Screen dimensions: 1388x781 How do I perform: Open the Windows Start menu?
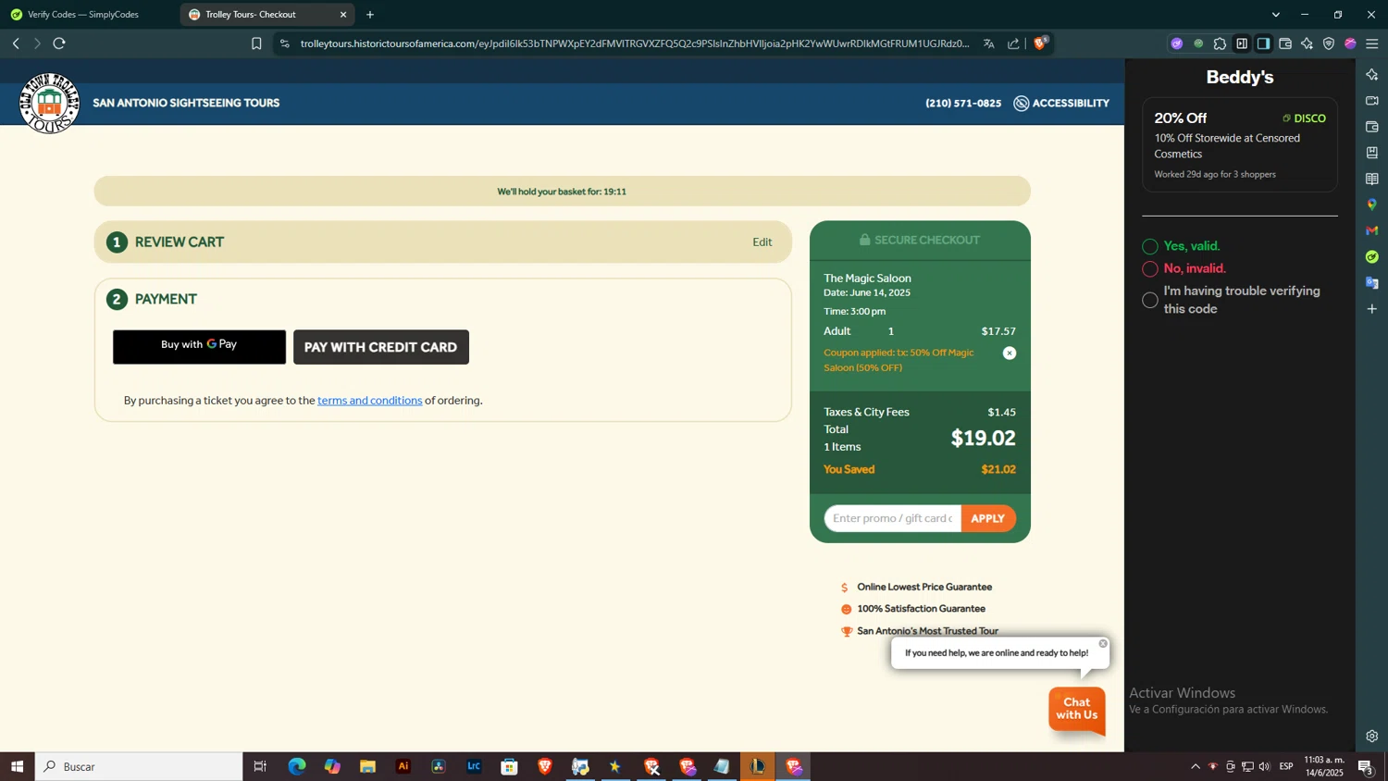(x=17, y=766)
